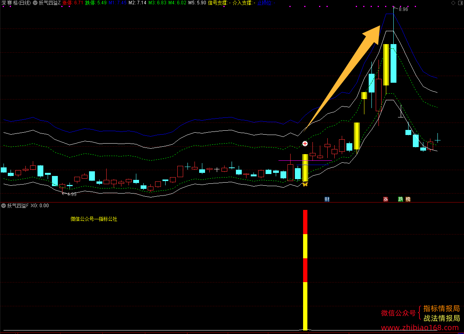Click the M3: 6.83 value
Screen dimensions: 464x334
(x=157, y=3)
